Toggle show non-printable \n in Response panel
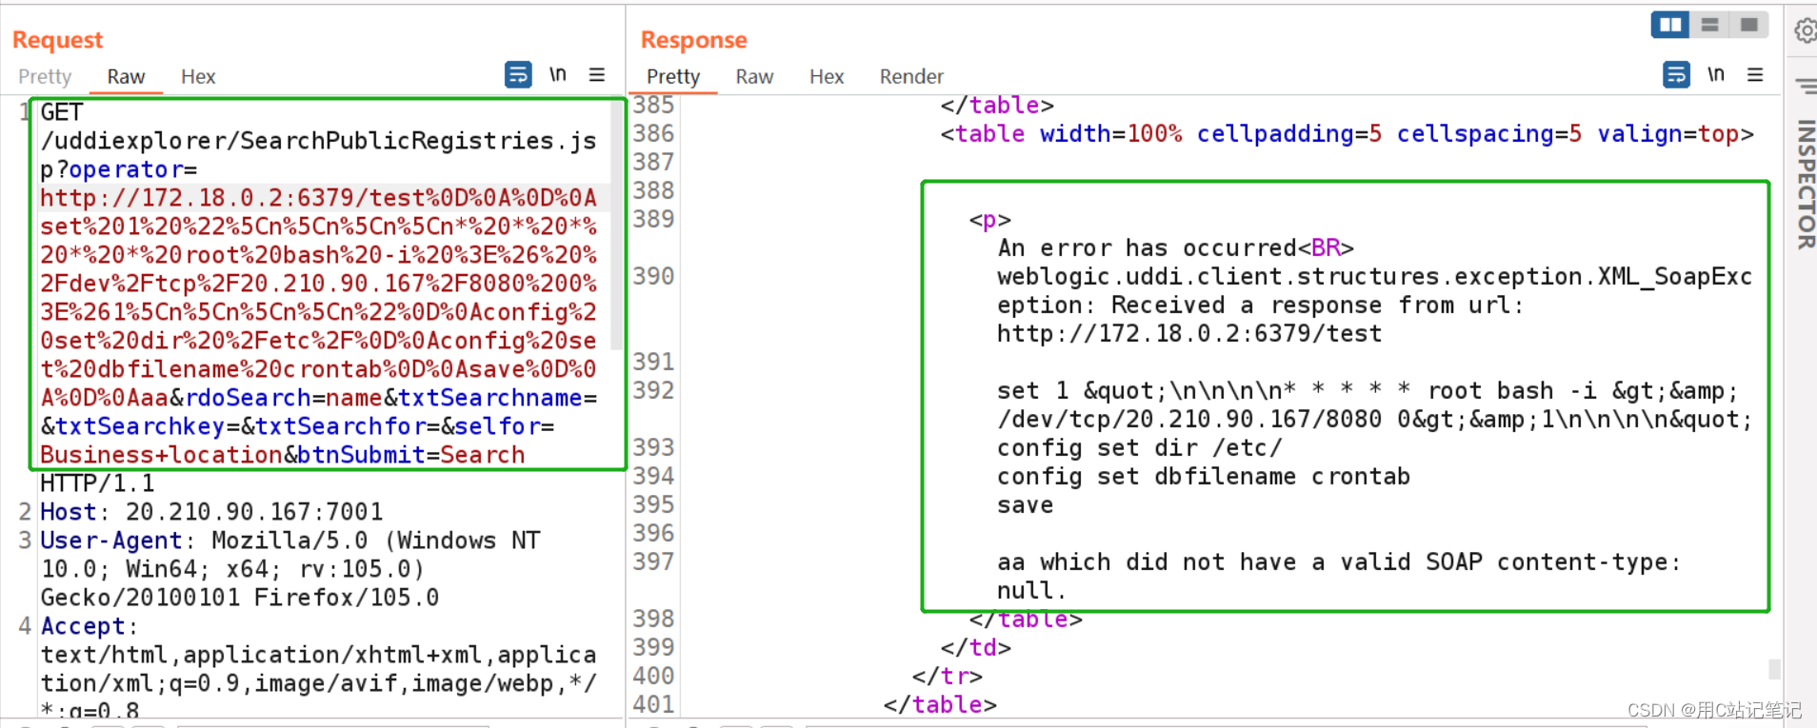This screenshot has height=728, width=1817. click(1716, 74)
